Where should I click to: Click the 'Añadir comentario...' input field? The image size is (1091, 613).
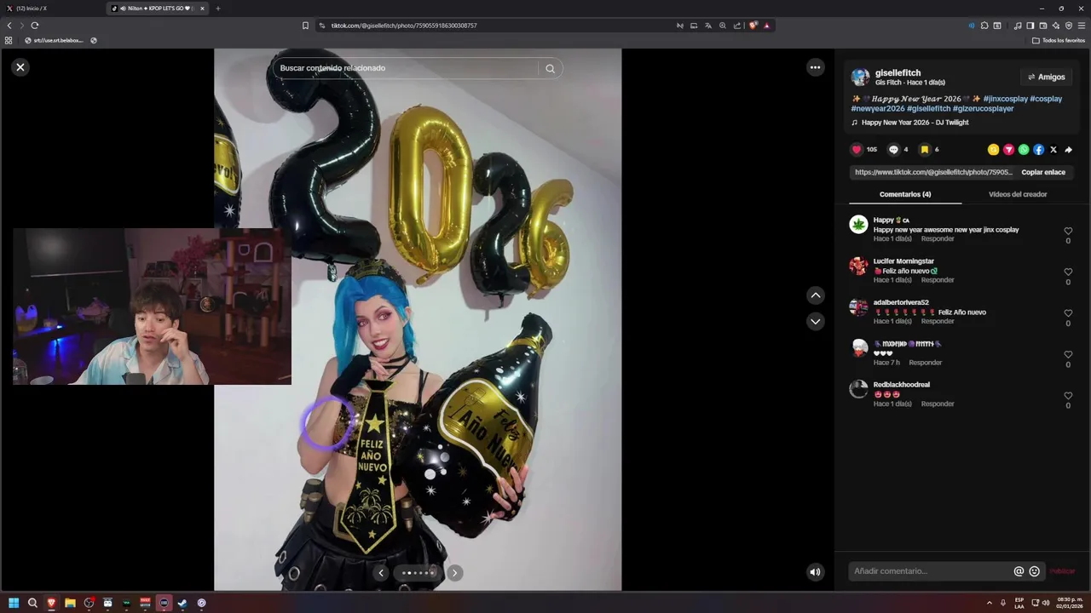click(931, 571)
